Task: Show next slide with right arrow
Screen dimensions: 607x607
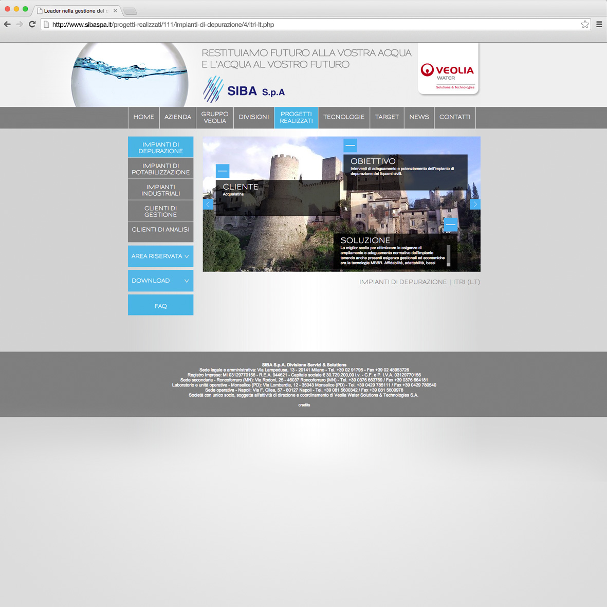Action: pos(475,204)
